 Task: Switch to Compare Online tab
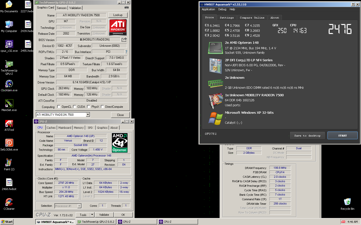252,18
